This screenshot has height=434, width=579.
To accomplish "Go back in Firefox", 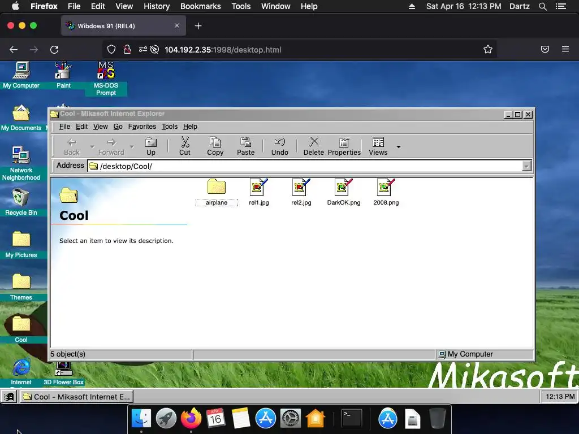I will click(14, 50).
